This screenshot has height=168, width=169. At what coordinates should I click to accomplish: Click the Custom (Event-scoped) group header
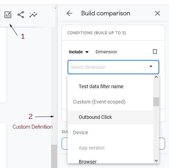[99, 102]
